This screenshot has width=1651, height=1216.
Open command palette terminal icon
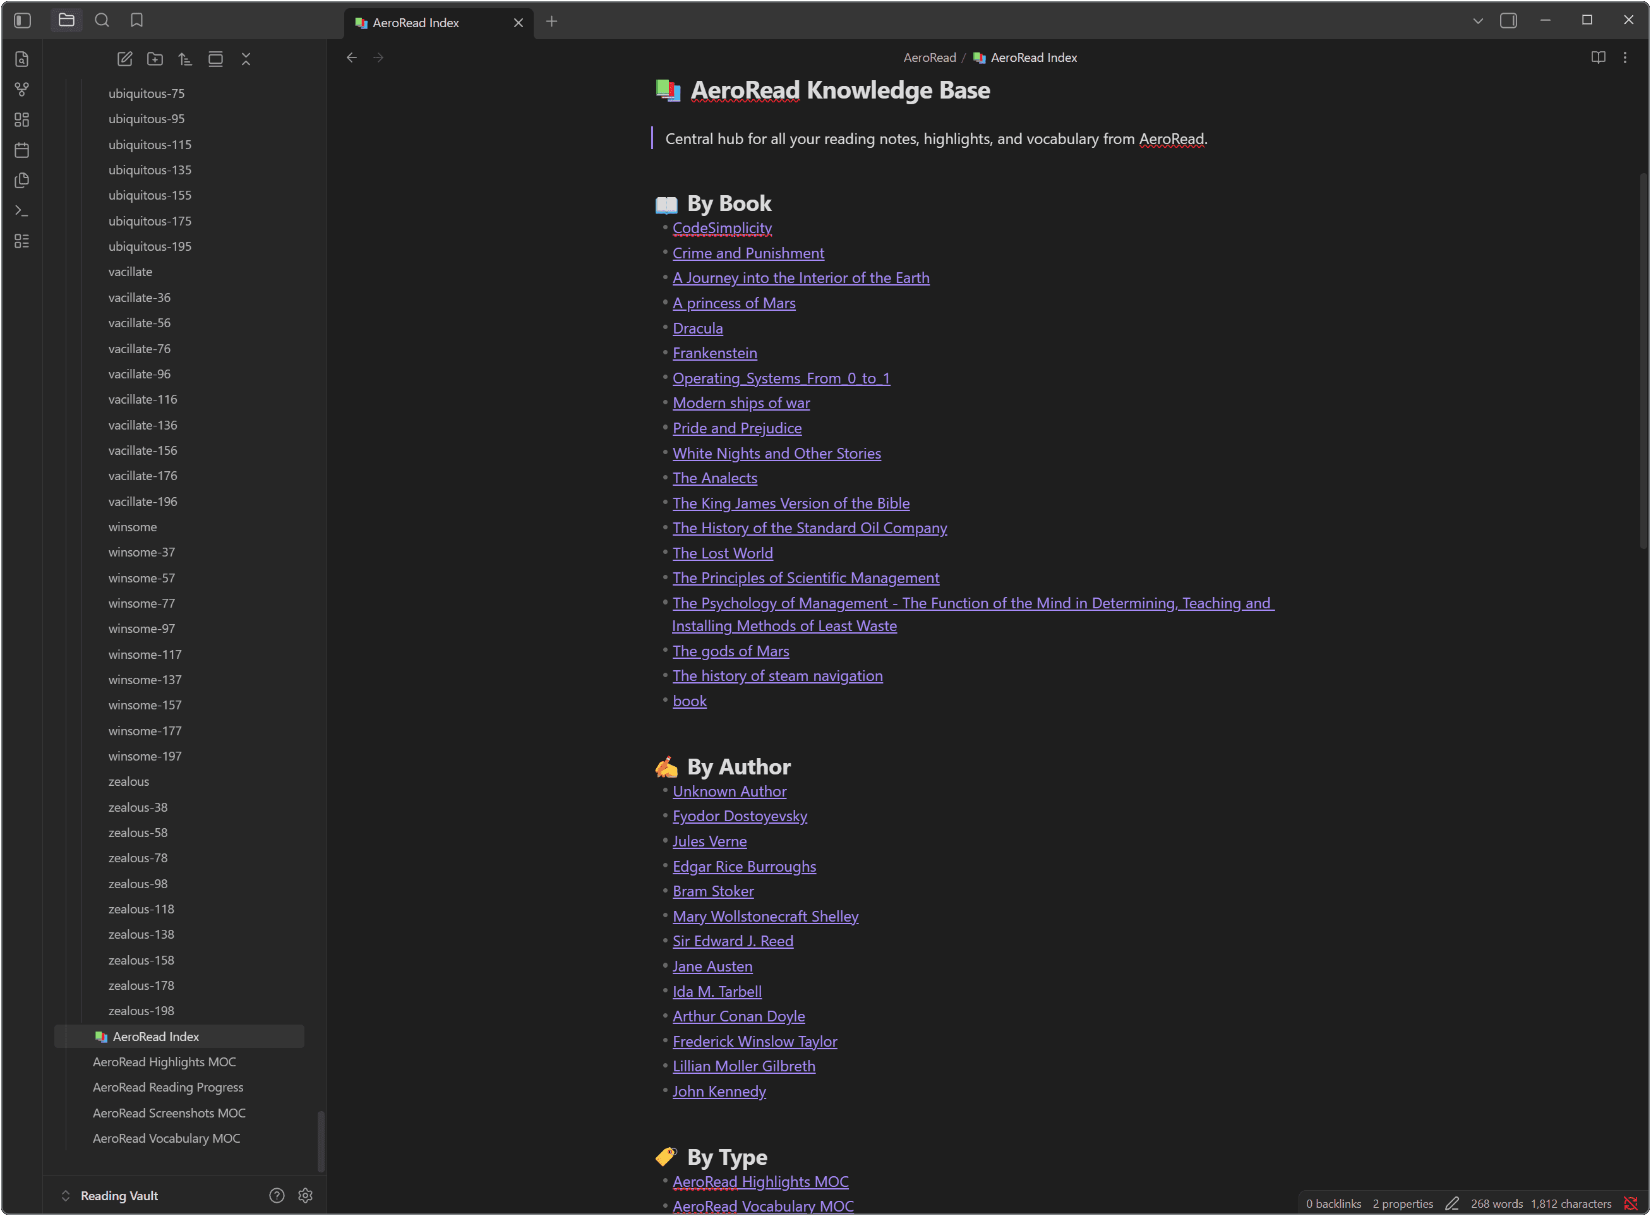click(22, 211)
